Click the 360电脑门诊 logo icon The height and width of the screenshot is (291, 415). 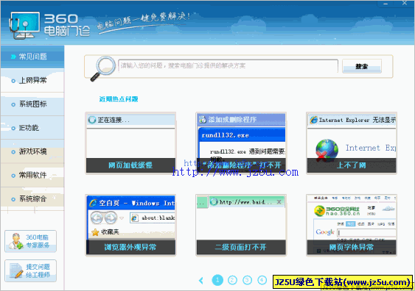pyautogui.click(x=24, y=25)
